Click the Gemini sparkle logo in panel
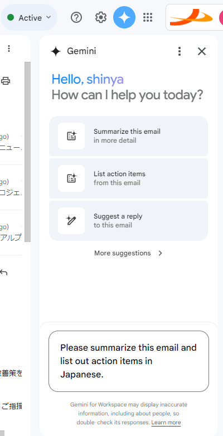Viewport: 223px width, 436px height. tap(56, 51)
